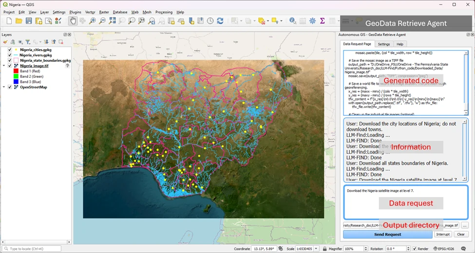Image resolution: width=475 pixels, height=253 pixels.
Task: Click the Zoom Last icon
Action: pyautogui.click(x=152, y=20)
